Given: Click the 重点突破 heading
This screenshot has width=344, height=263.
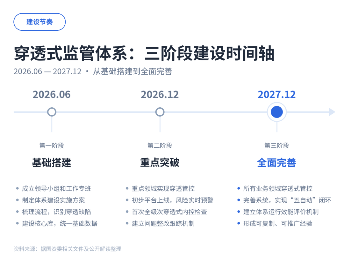Looking at the screenshot, I should point(160,163).
